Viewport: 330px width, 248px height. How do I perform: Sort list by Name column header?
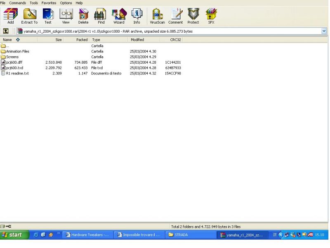(19, 40)
